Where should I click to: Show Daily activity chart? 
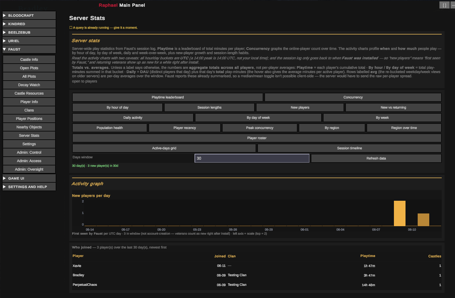point(133,118)
